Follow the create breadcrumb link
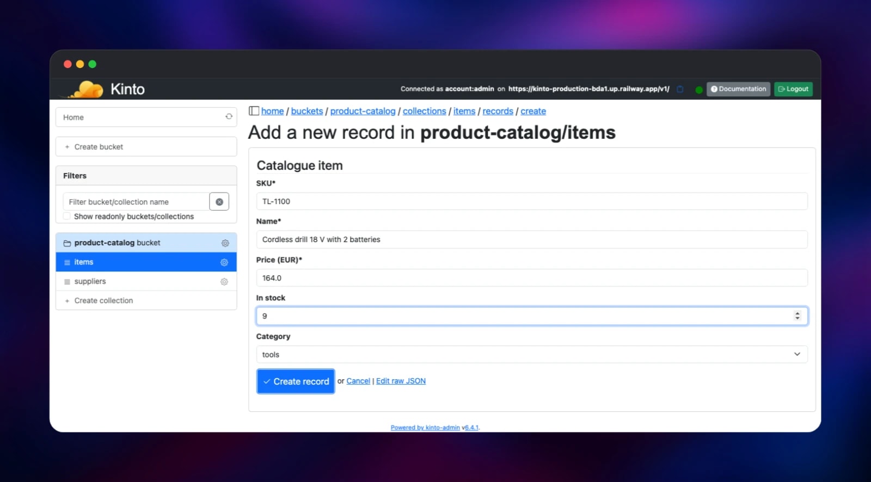 pos(533,111)
